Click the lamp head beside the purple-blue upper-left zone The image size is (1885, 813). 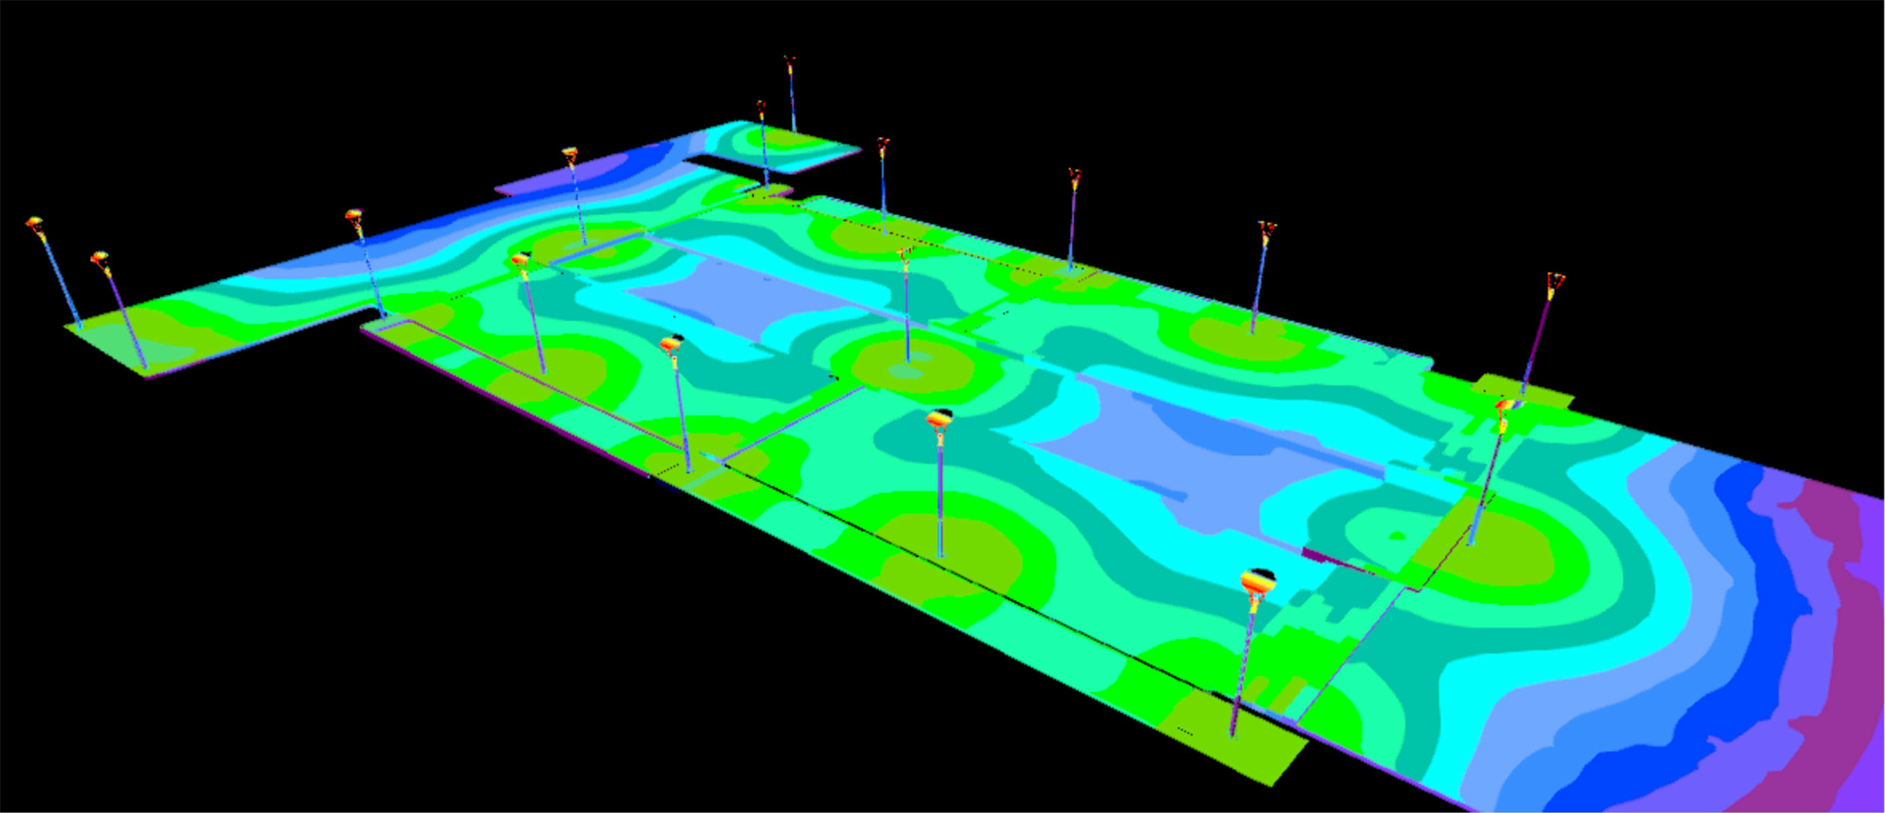coord(569,153)
